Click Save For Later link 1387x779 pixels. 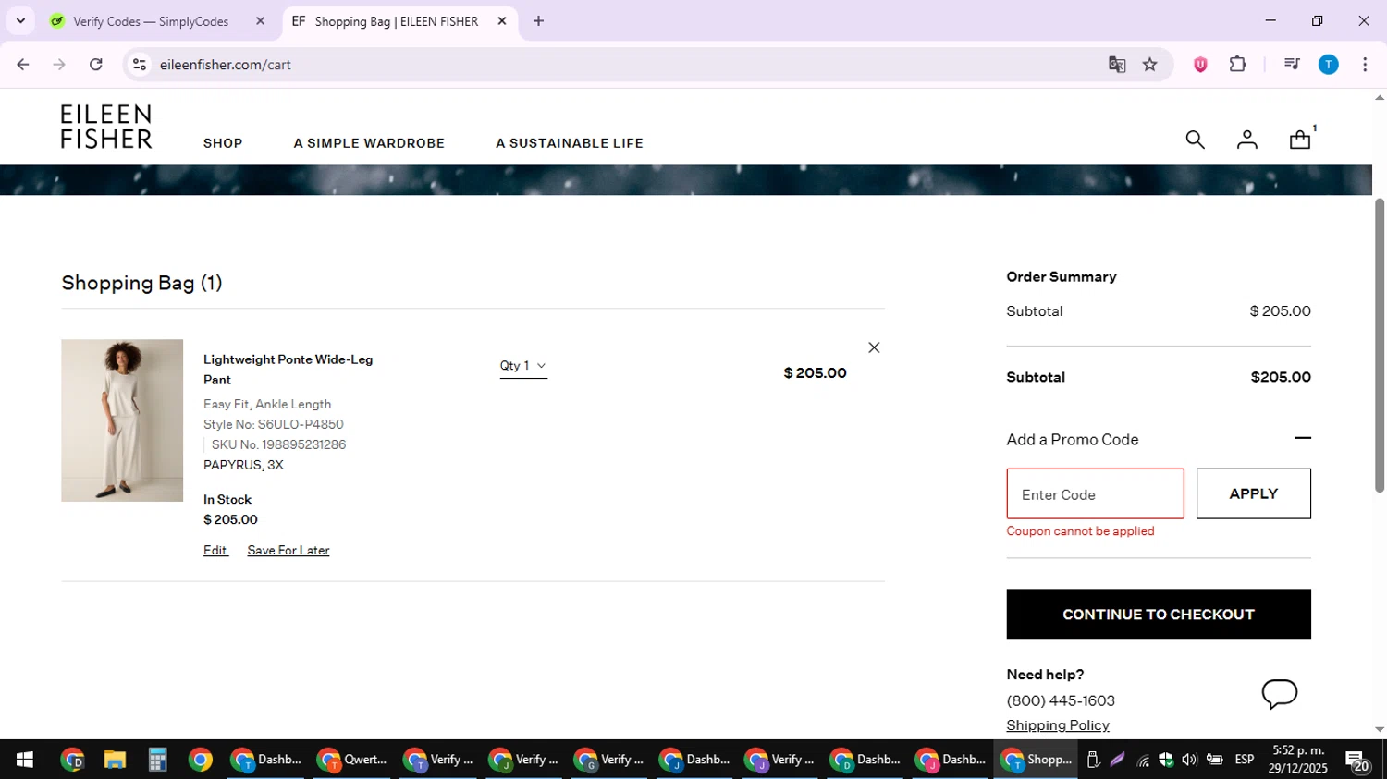288,551
